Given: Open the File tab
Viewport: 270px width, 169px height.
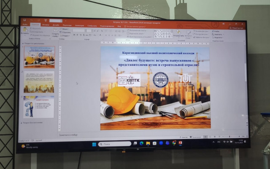Looking at the screenshot, I should (x=25, y=25).
